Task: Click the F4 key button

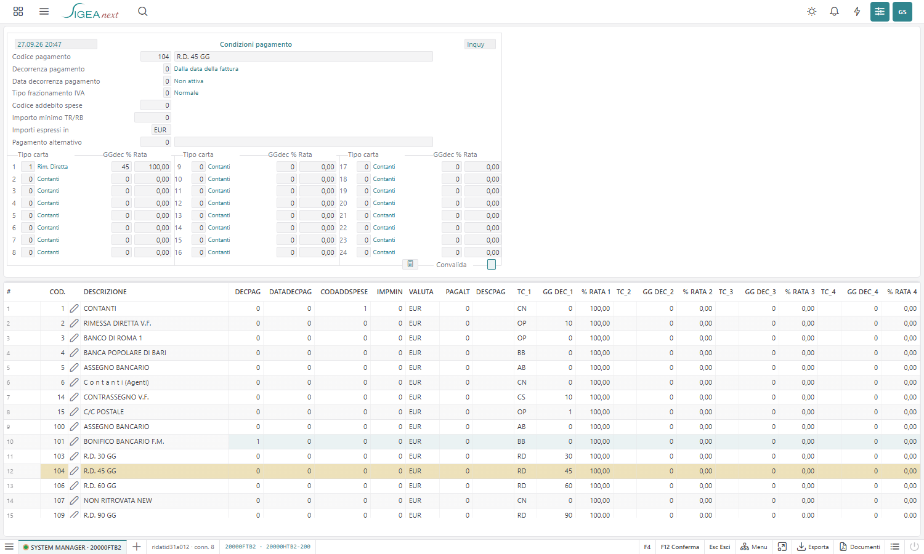Action: click(647, 547)
